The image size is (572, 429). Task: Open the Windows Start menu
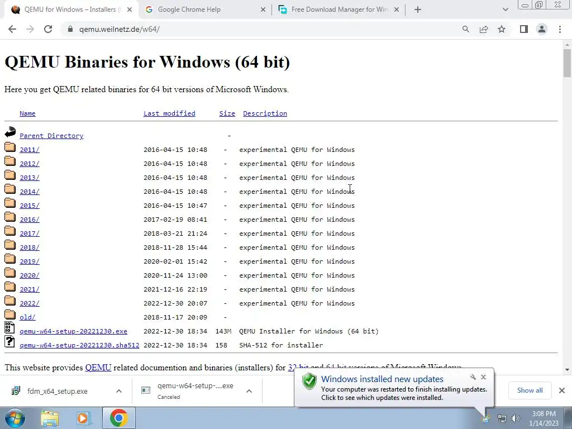point(15,418)
